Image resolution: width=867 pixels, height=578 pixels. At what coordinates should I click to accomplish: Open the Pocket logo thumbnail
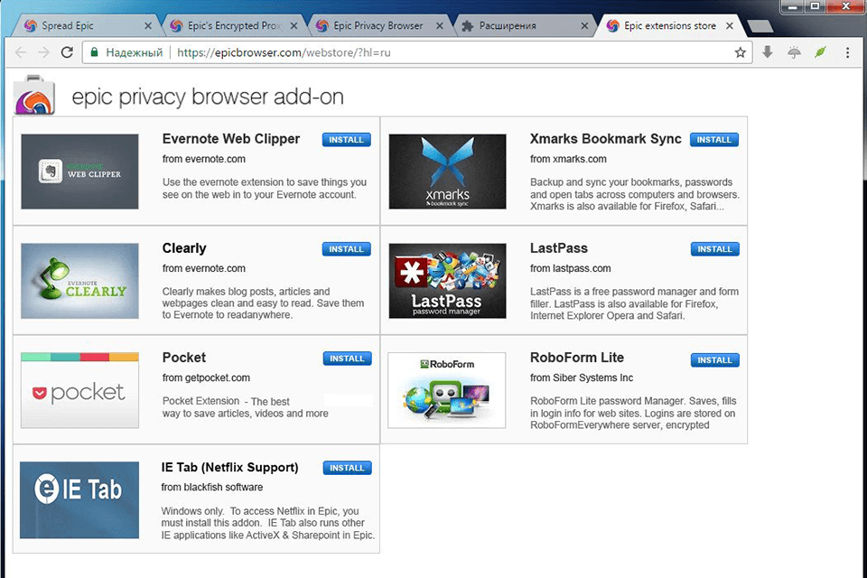pos(79,390)
